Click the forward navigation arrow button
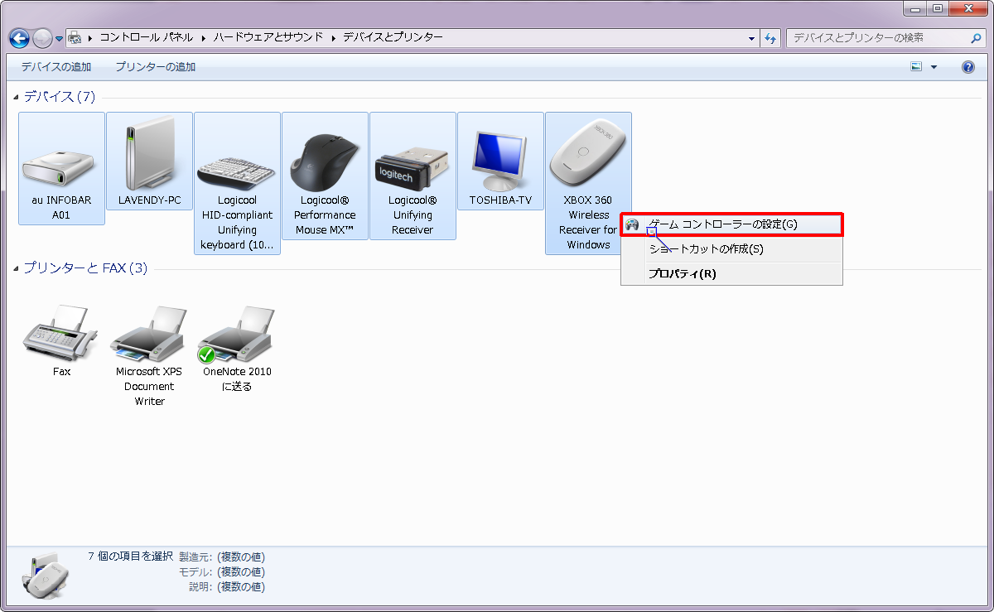Screen dimensions: 994x612 coord(43,38)
